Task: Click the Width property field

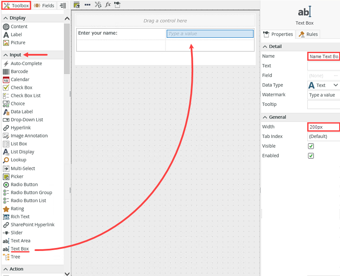Action: click(x=323, y=127)
